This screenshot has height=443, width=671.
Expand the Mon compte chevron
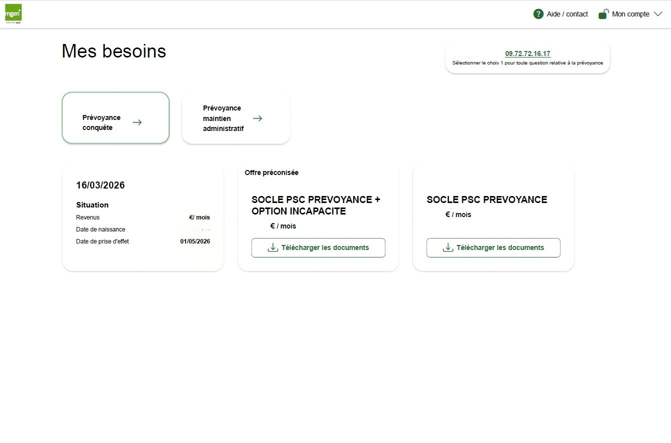click(x=658, y=14)
